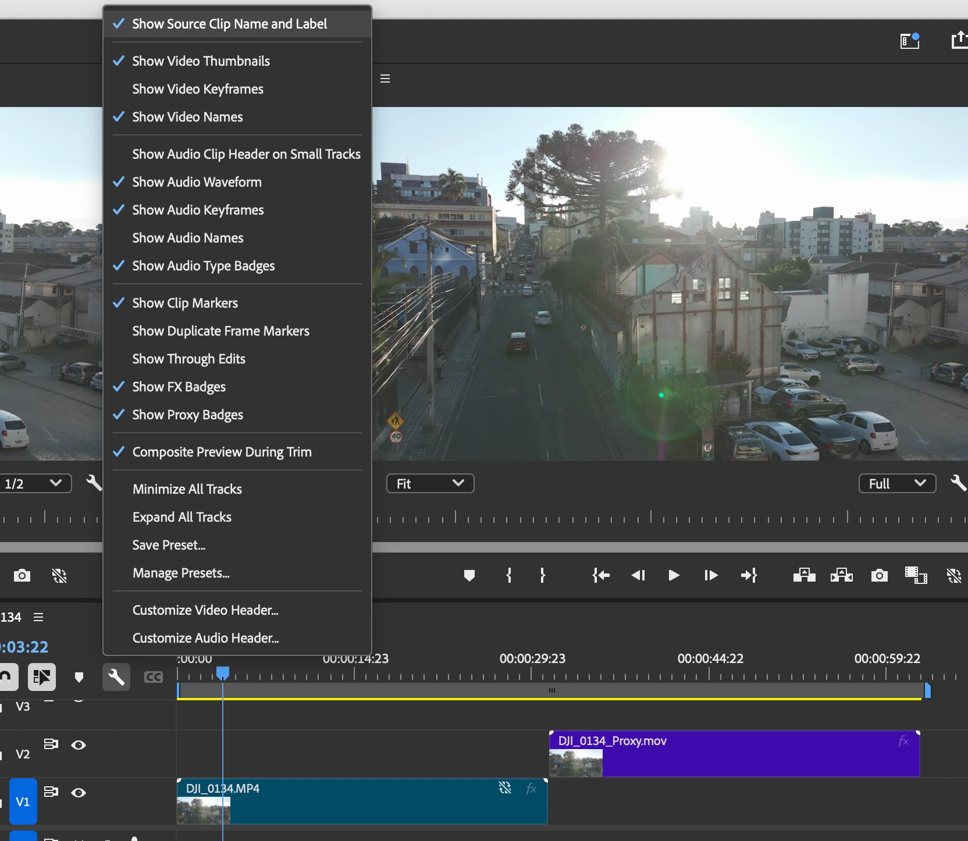This screenshot has height=841, width=968.
Task: Click the Step Forward One Frame icon
Action: pyautogui.click(x=711, y=575)
